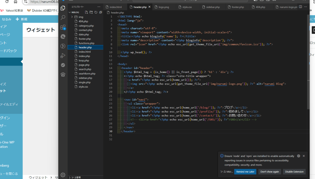This screenshot has height=179, width=315.
Task: Refresh the explorer file list
Action: [96, 12]
